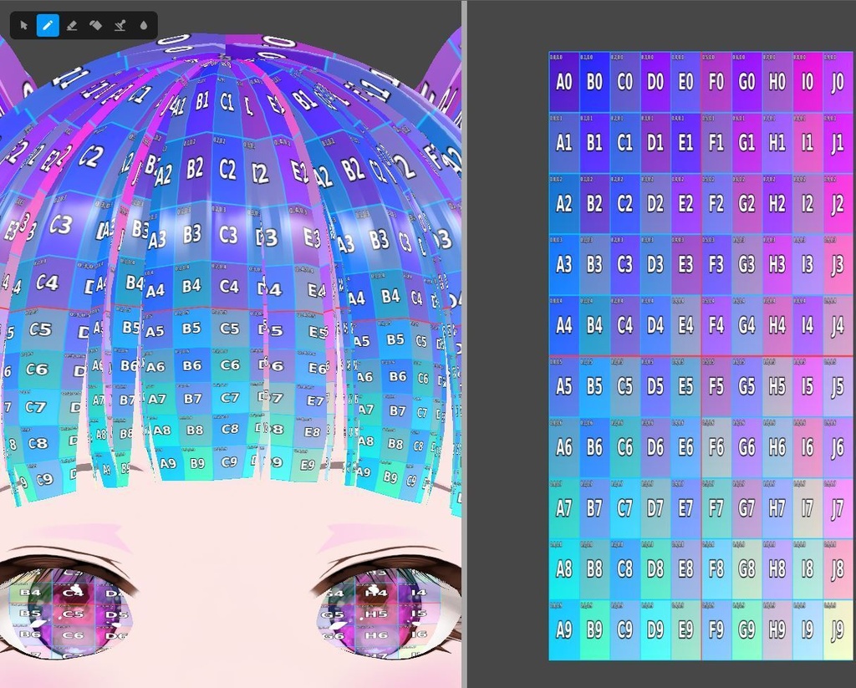Pick square B2 in the flat texture
This screenshot has height=688, width=856.
click(x=594, y=204)
